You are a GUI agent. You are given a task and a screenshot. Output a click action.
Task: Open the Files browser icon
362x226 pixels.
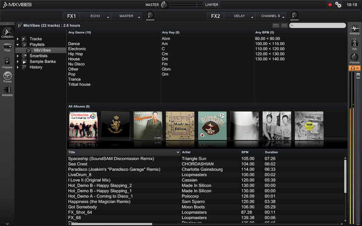click(7, 47)
